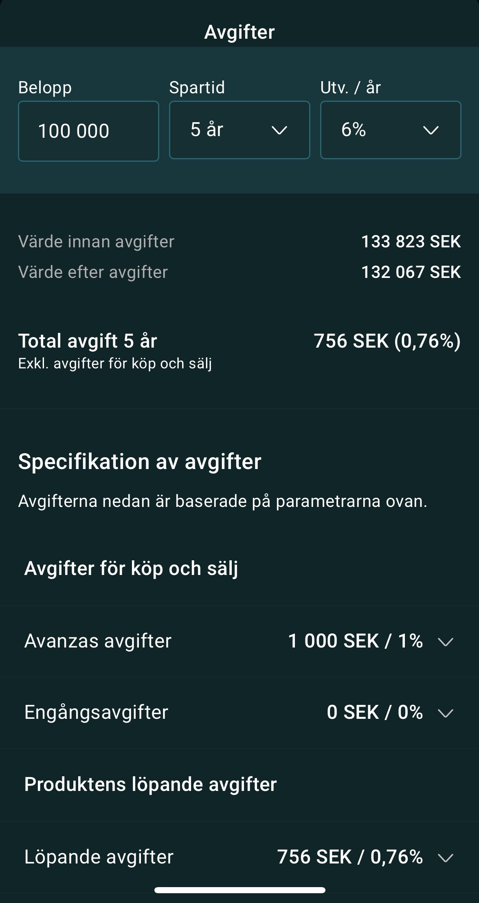The image size is (479, 903).
Task: Tap the Engångsavgifter row label
Action: [96, 712]
